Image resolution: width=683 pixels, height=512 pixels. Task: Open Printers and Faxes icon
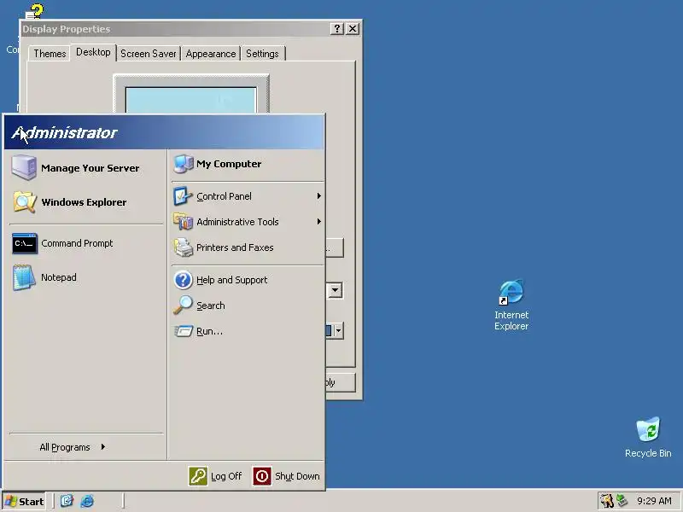point(184,247)
